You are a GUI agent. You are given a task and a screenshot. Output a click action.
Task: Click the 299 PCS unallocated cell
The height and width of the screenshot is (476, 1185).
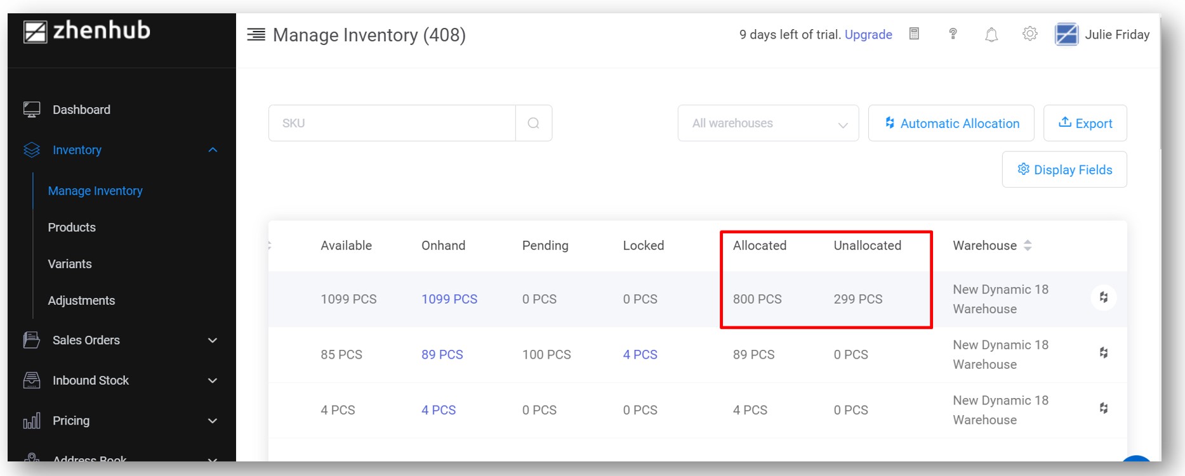[x=857, y=299]
